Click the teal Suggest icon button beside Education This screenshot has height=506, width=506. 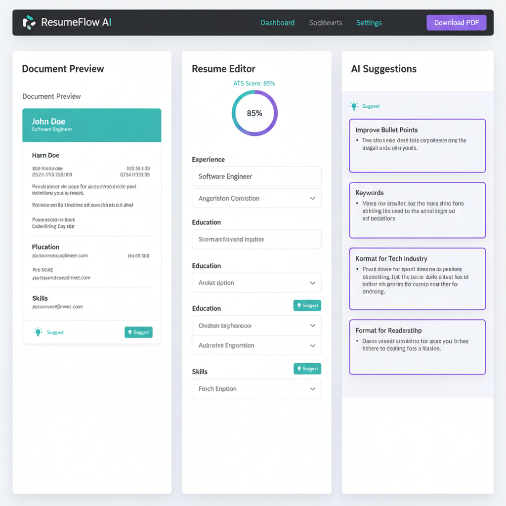307,305
